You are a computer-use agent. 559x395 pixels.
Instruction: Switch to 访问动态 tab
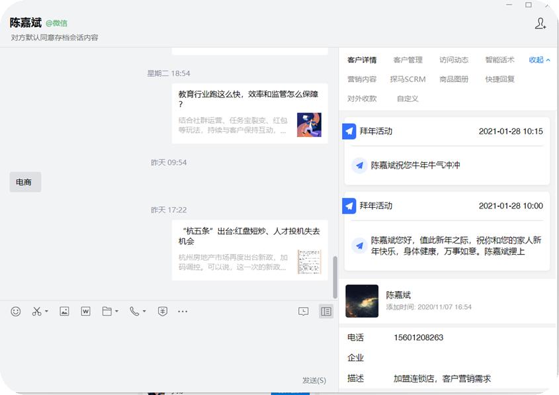click(454, 60)
